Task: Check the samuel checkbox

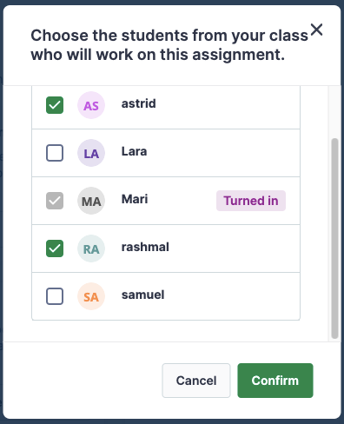Action: [55, 296]
